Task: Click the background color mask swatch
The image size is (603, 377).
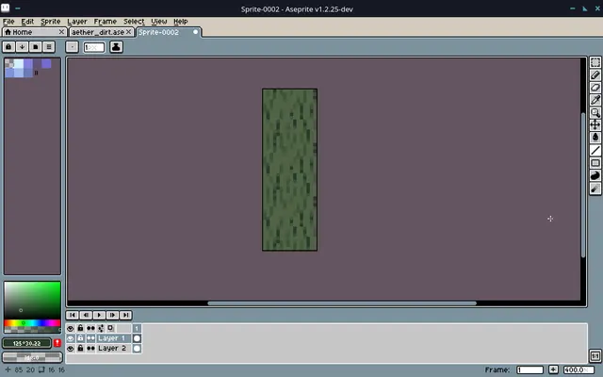Action: point(32,357)
